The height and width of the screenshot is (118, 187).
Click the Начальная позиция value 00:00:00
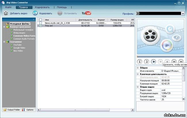[x=165, y=81]
